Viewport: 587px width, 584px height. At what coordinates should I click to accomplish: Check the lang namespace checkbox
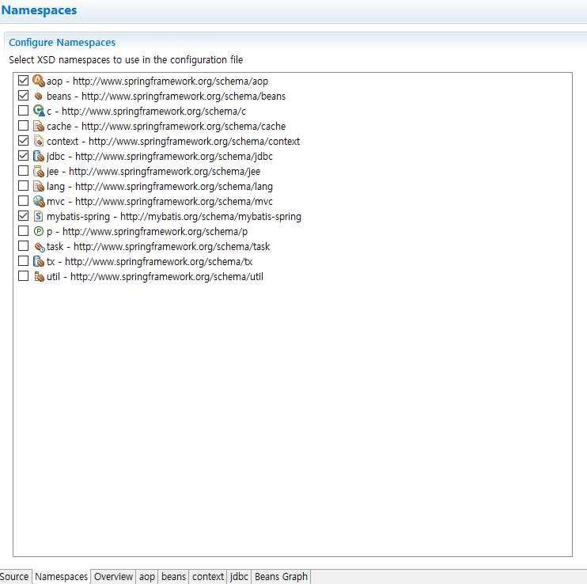pyautogui.click(x=23, y=186)
